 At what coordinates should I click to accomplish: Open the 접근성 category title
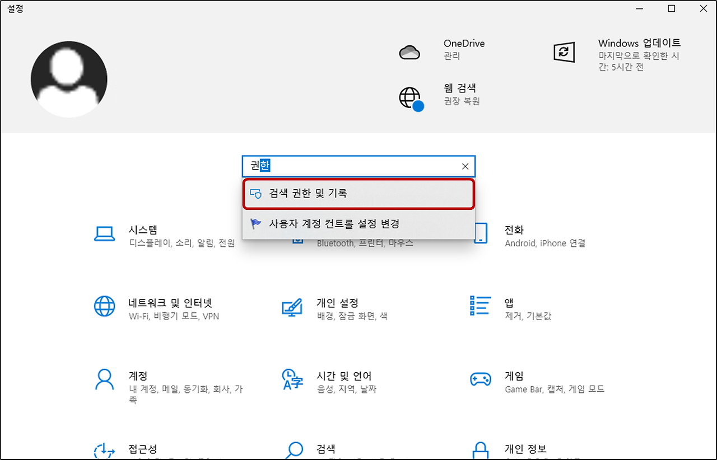point(143,449)
